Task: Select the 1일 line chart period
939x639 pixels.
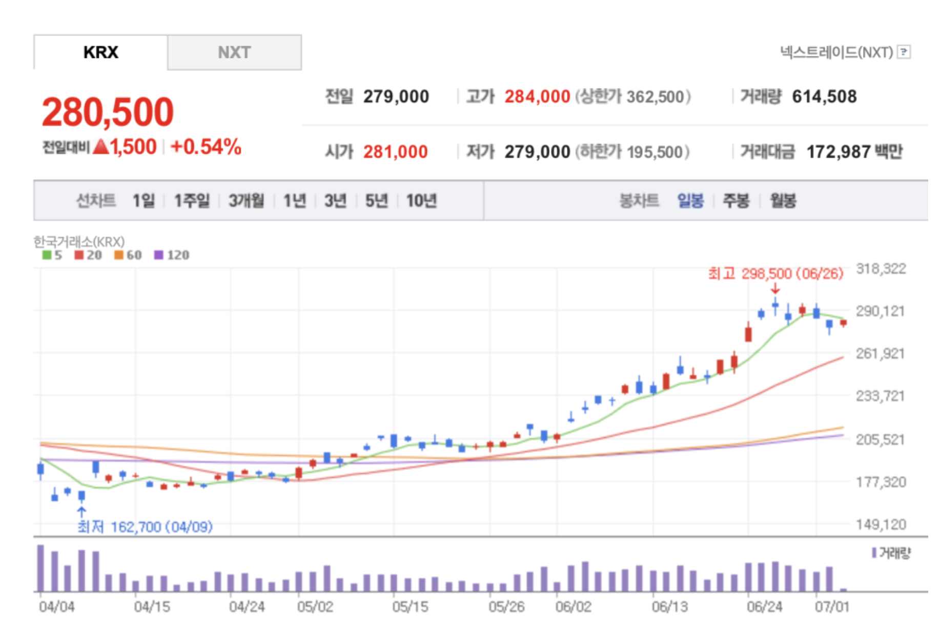Action: coord(144,201)
